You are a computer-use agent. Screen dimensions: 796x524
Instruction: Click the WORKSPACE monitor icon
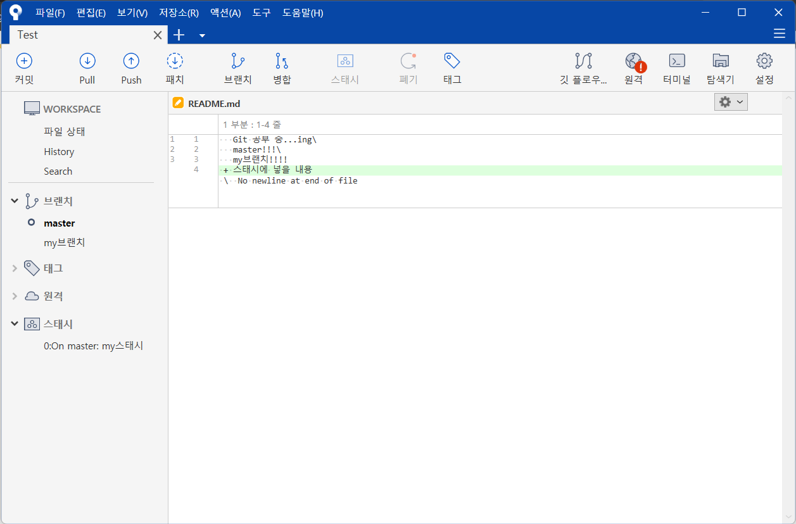(32, 109)
